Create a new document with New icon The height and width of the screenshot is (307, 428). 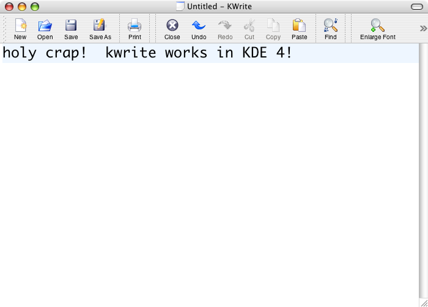[20, 29]
